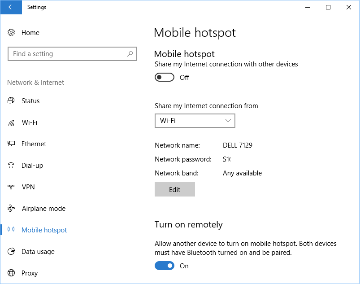Click the Status globe icon

(x=11, y=100)
